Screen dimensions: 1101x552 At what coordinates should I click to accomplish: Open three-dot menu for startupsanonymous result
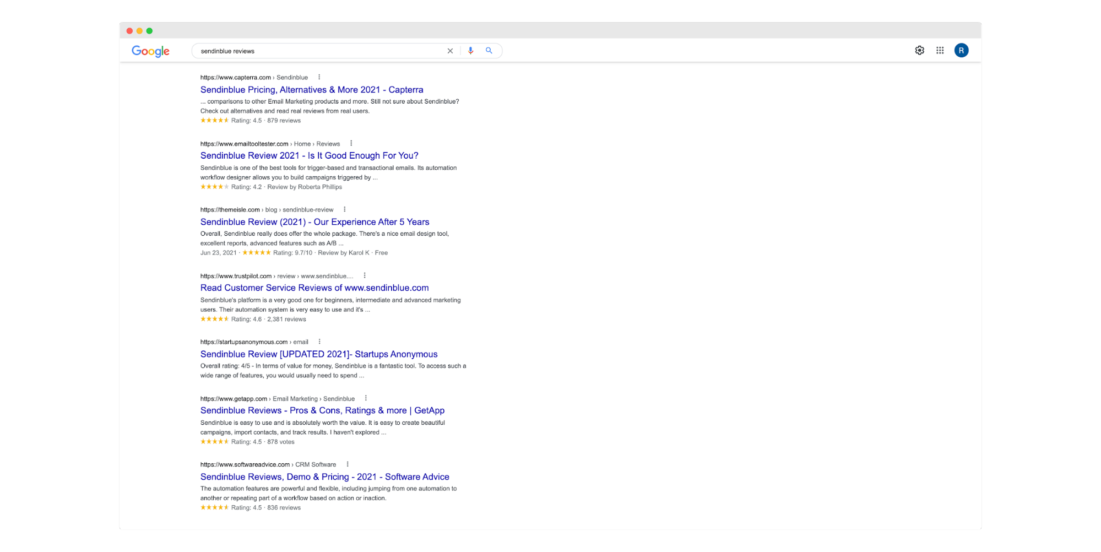(x=319, y=342)
